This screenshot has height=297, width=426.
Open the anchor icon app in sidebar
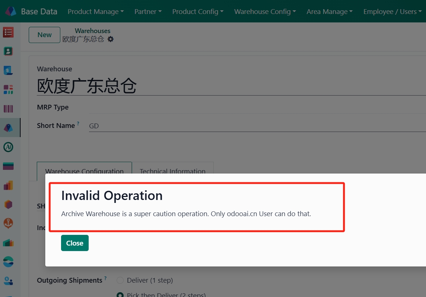pyautogui.click(x=8, y=223)
